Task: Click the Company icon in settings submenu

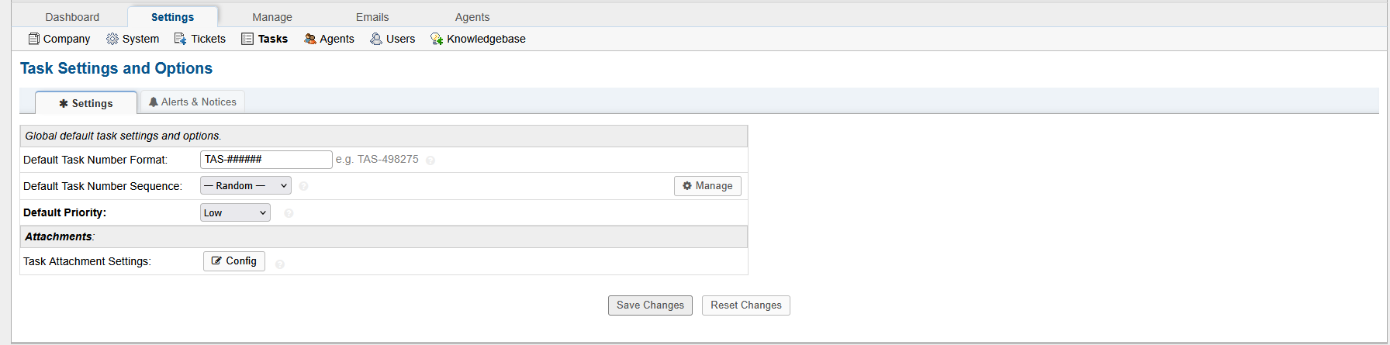Action: 34,39
